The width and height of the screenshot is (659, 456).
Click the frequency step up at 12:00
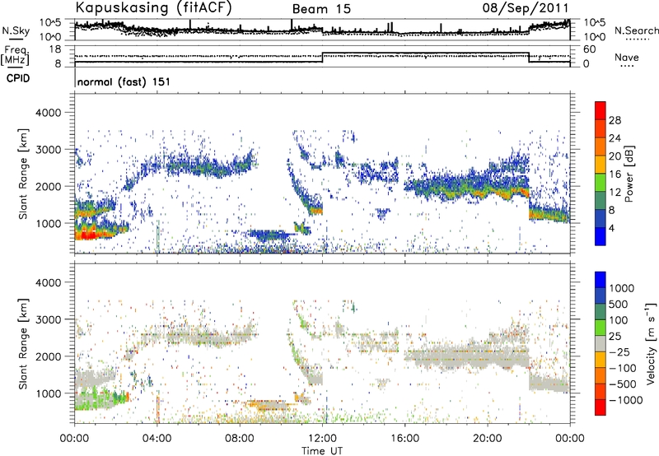tap(322, 58)
